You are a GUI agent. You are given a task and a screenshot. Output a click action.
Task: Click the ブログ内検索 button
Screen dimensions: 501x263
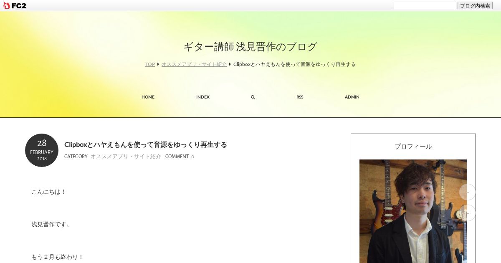click(475, 5)
